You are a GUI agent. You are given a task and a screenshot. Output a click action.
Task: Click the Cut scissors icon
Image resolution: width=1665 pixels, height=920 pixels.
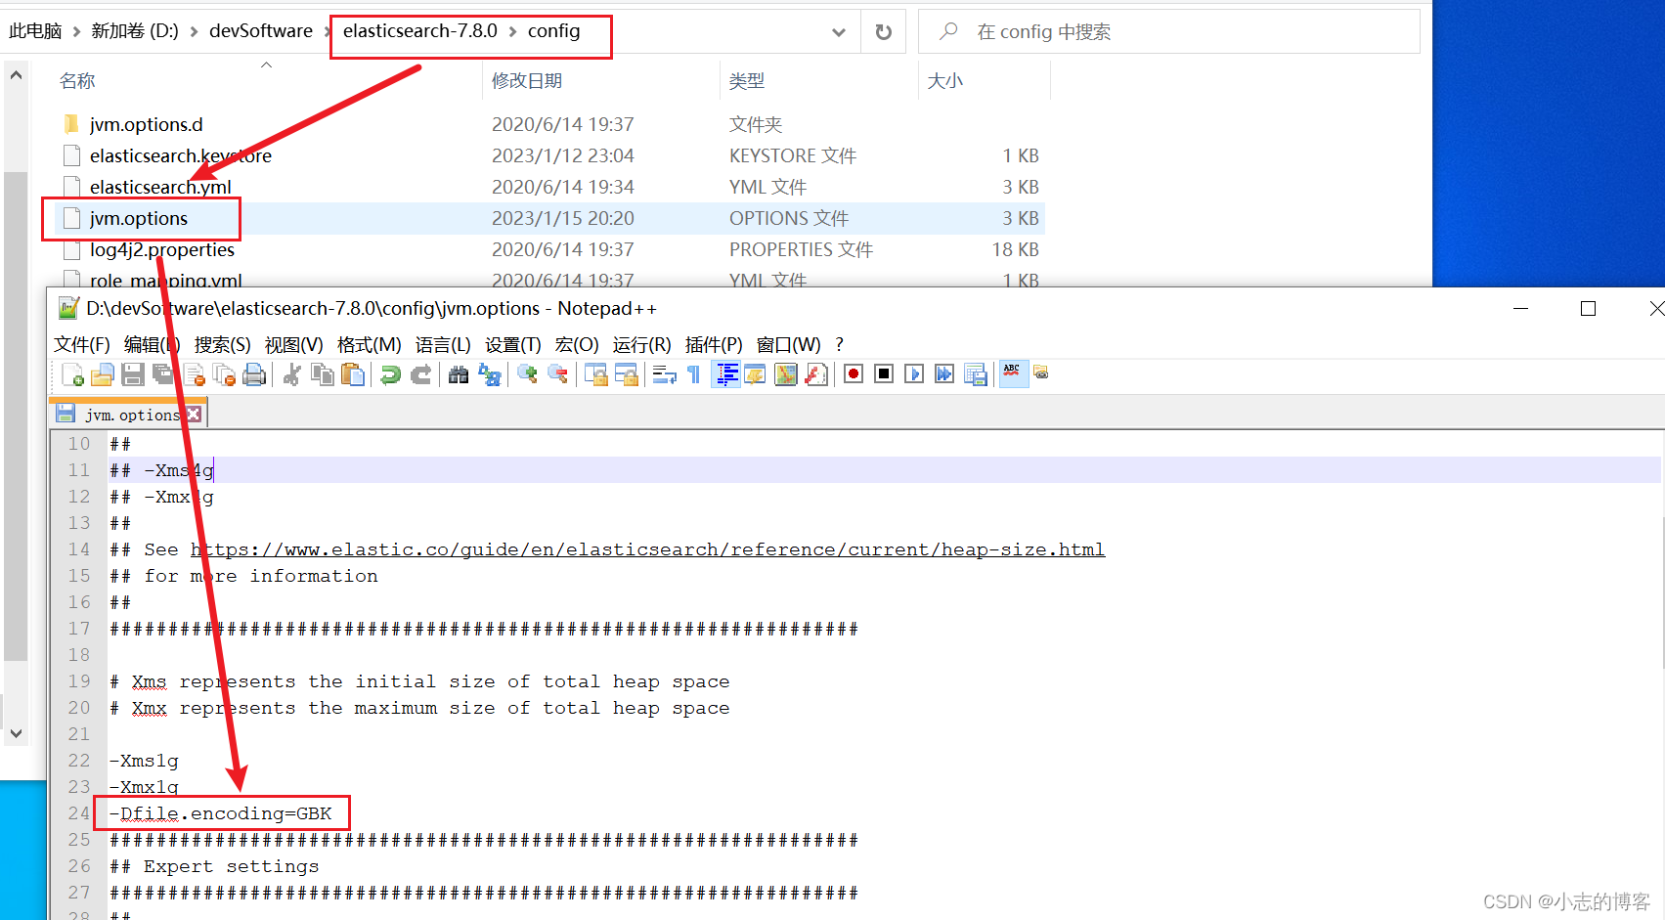pyautogui.click(x=291, y=374)
